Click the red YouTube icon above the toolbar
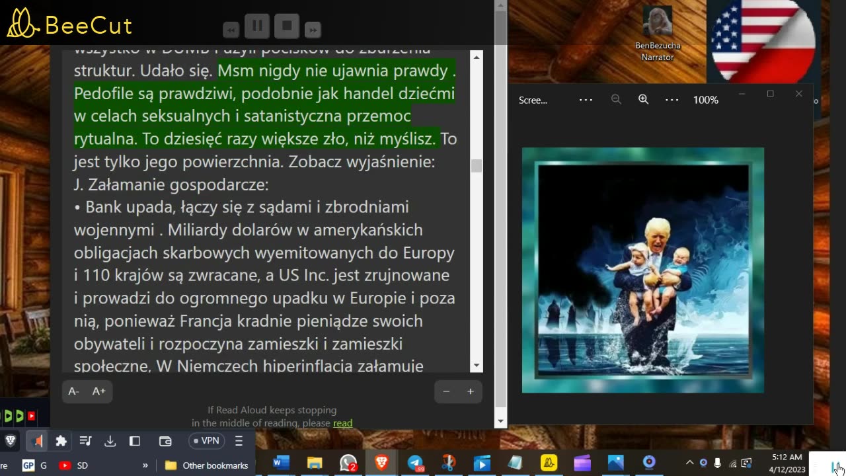Viewport: 846px width, 476px height. pyautogui.click(x=31, y=416)
